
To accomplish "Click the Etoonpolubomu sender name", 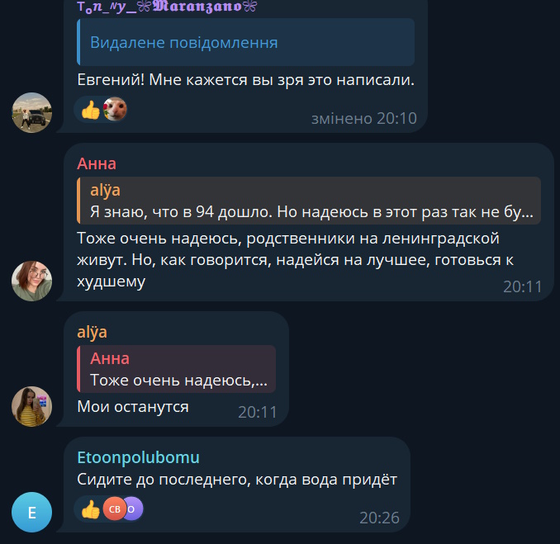I will pyautogui.click(x=138, y=457).
